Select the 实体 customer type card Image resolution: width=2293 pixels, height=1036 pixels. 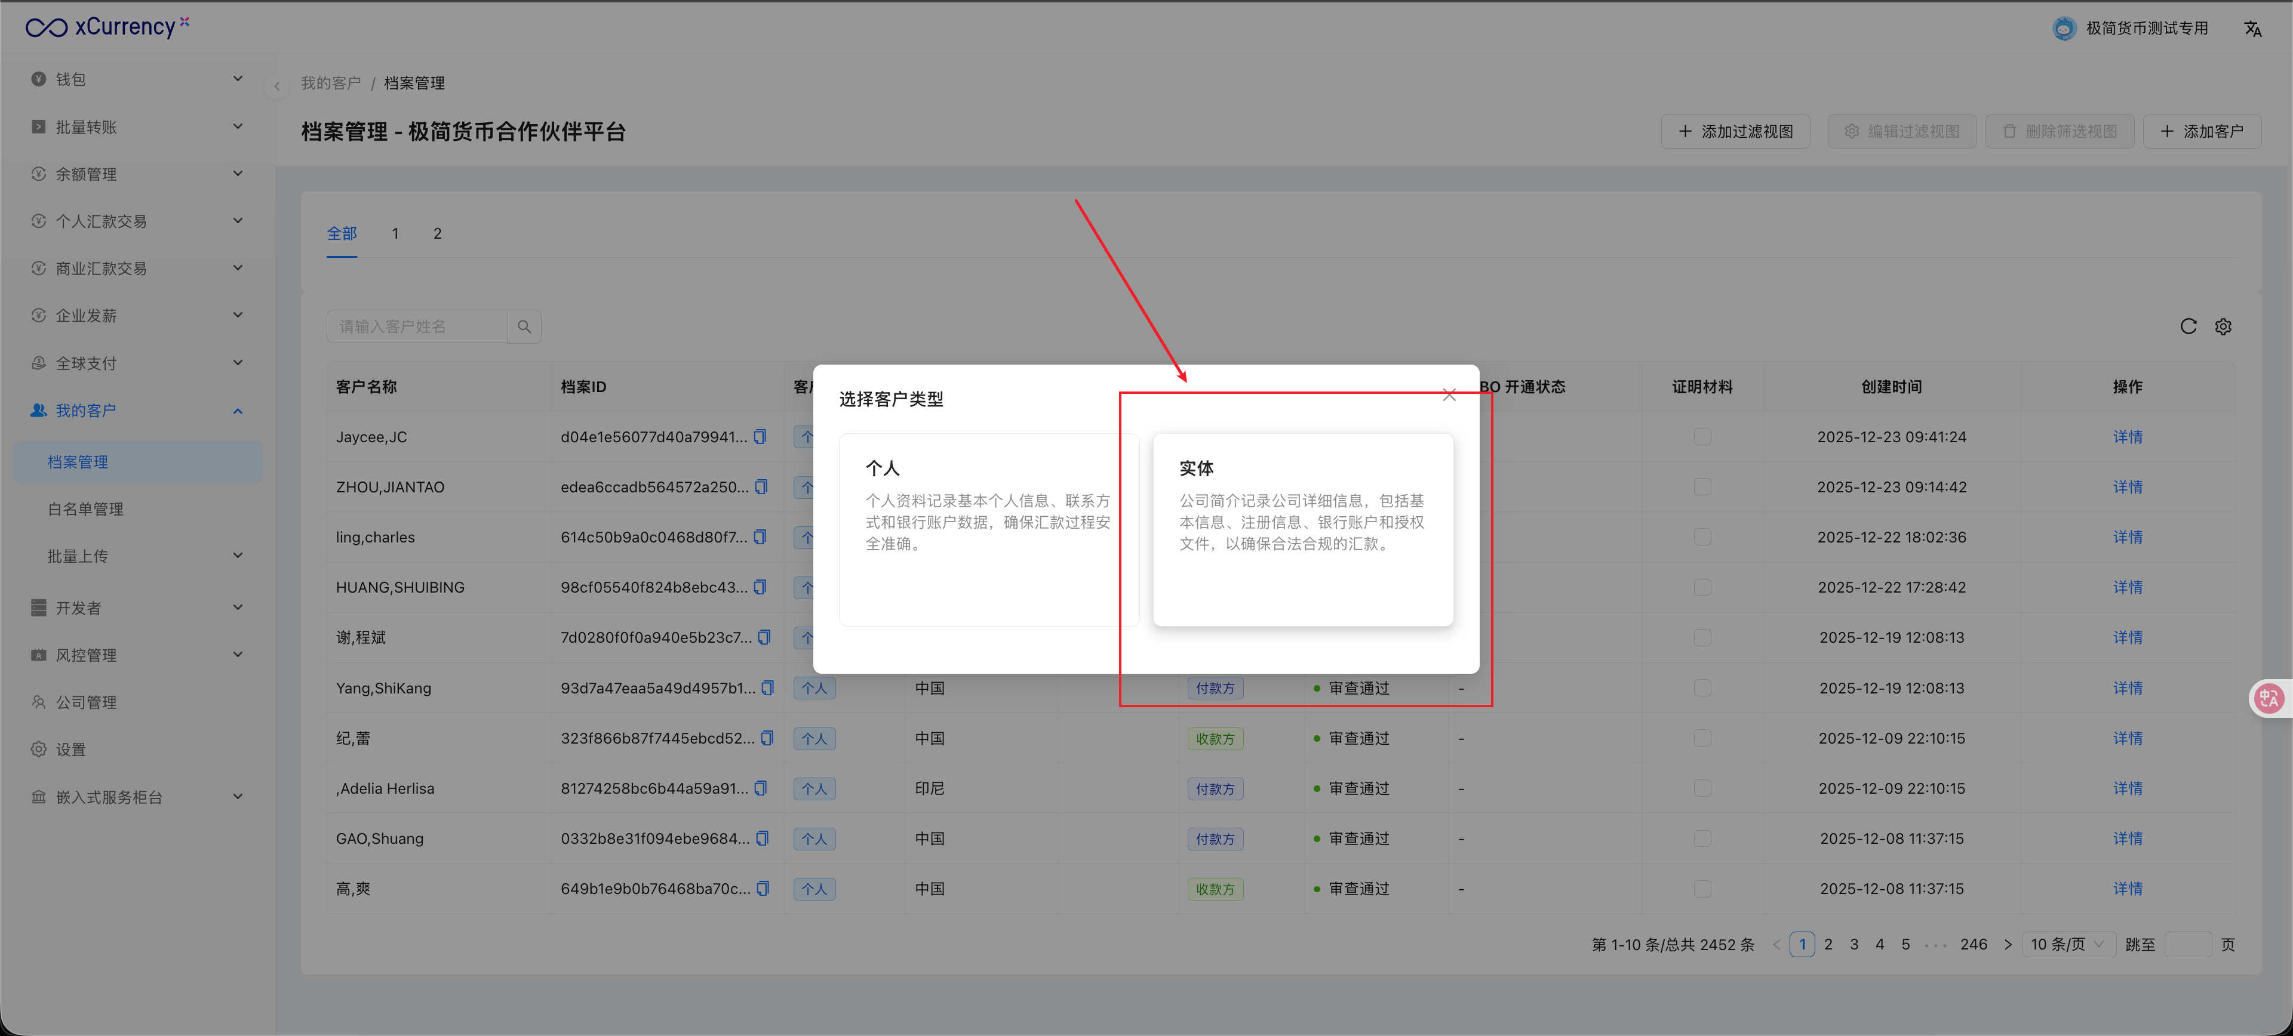pos(1302,529)
